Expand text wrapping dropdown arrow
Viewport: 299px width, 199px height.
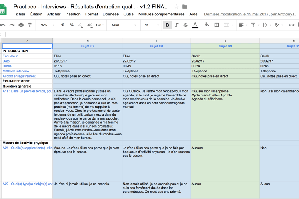270,25
